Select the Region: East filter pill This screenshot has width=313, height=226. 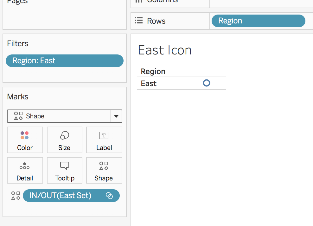click(x=65, y=61)
